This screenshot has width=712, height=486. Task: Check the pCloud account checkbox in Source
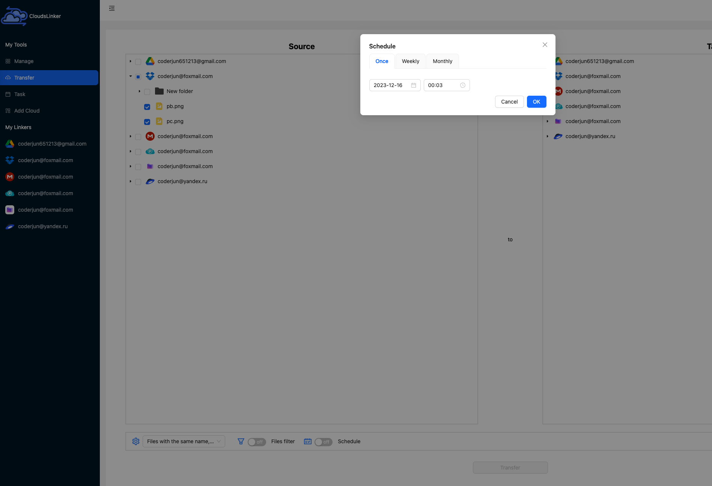point(138,152)
